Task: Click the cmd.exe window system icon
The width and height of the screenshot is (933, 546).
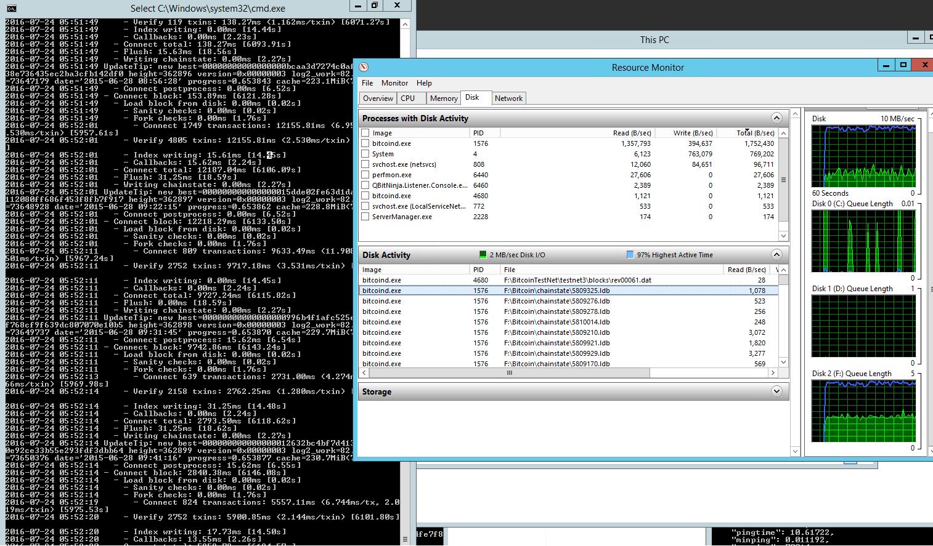Action: (x=11, y=8)
